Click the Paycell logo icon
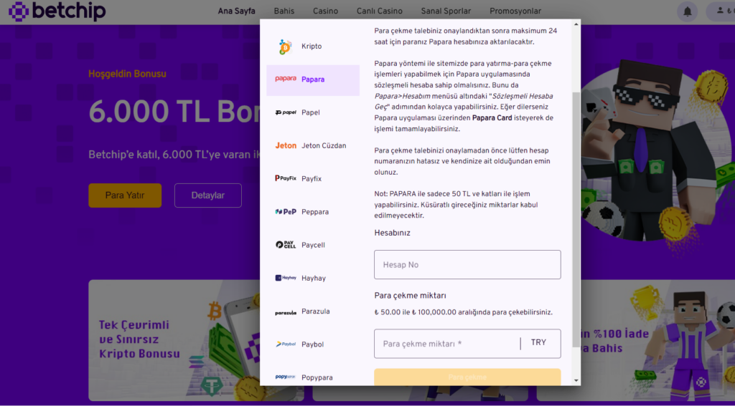 pyautogui.click(x=286, y=245)
